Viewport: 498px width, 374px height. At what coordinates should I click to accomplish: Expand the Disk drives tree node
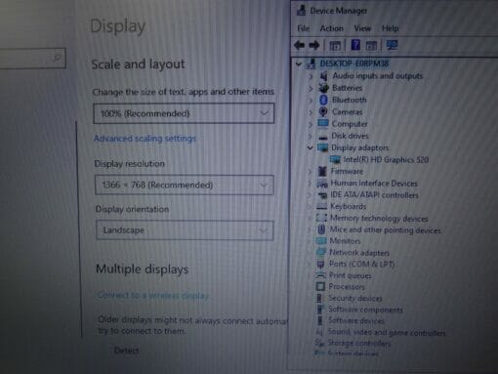click(310, 137)
